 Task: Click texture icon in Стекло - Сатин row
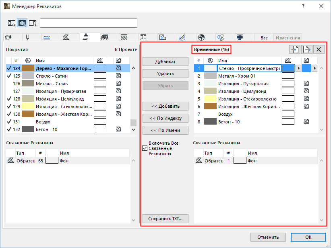118,76
